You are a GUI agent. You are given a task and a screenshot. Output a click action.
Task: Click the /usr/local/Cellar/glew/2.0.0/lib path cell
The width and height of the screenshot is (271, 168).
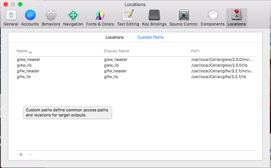(x=219, y=65)
